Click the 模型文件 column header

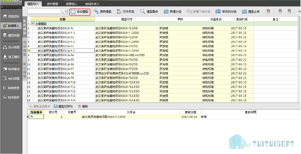(x=127, y=19)
